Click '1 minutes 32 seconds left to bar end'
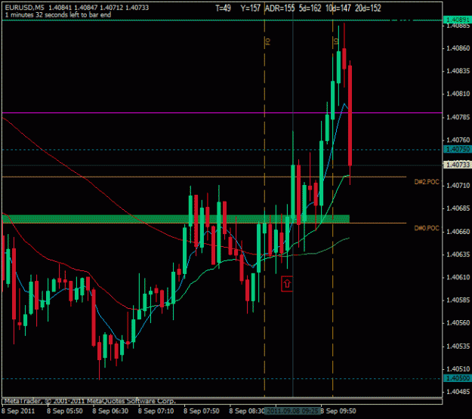 [58, 15]
